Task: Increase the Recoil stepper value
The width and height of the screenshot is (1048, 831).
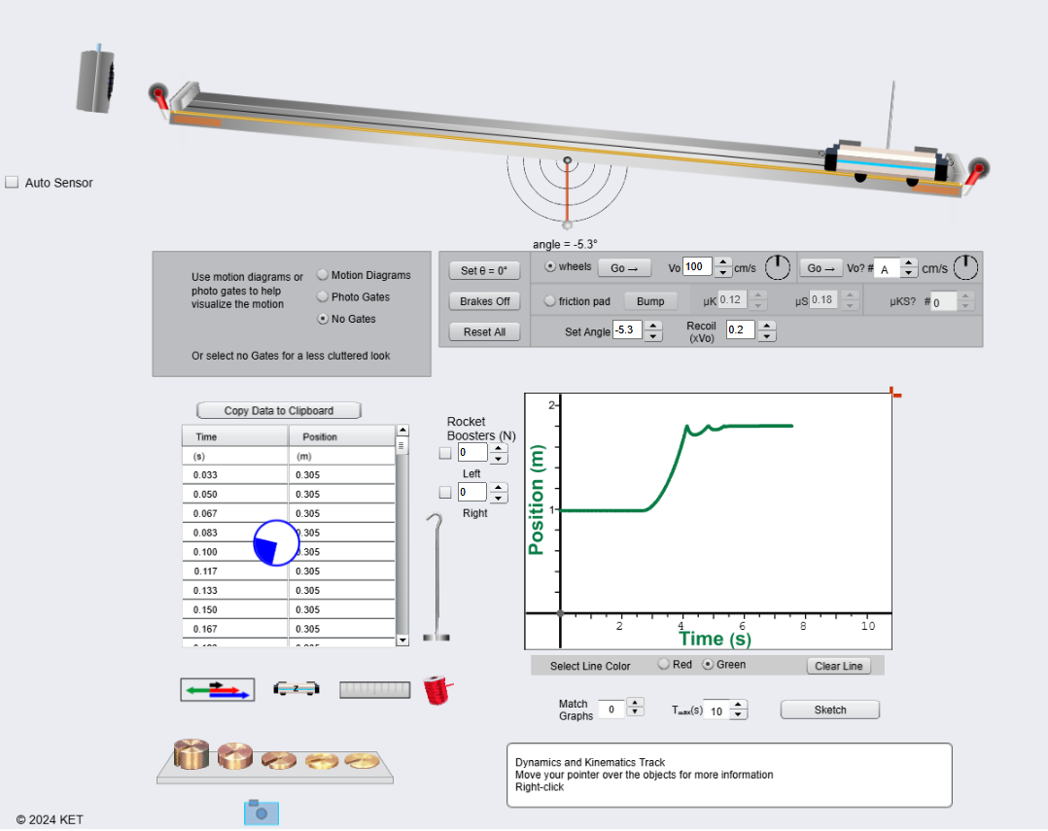Action: point(767,326)
